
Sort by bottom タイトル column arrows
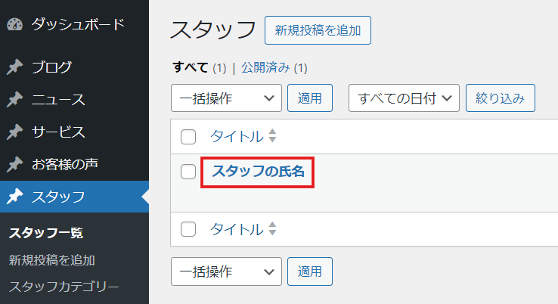pos(272,228)
